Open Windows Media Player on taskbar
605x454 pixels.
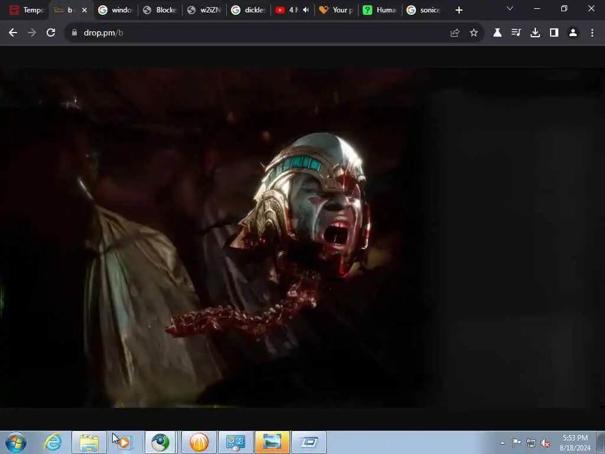click(125, 442)
